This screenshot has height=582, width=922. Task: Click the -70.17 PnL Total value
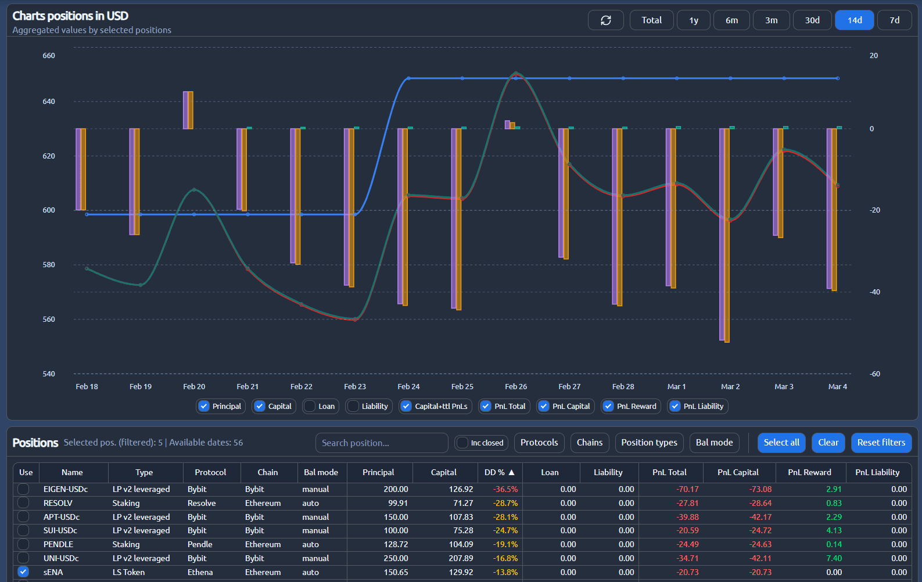tap(687, 490)
